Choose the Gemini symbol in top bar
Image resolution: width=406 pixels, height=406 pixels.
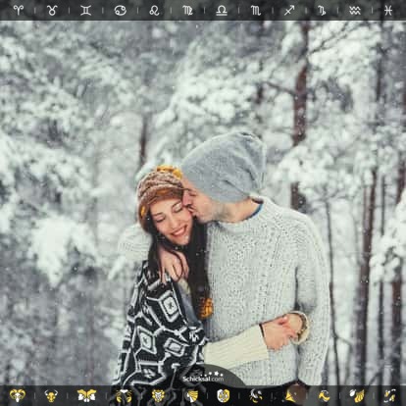tap(85, 11)
